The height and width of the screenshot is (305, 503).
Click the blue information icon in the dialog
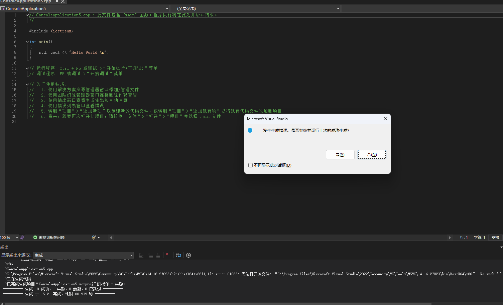(x=250, y=130)
